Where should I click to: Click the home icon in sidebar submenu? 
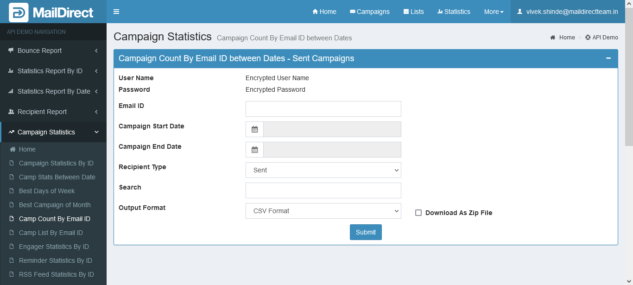pos(13,149)
